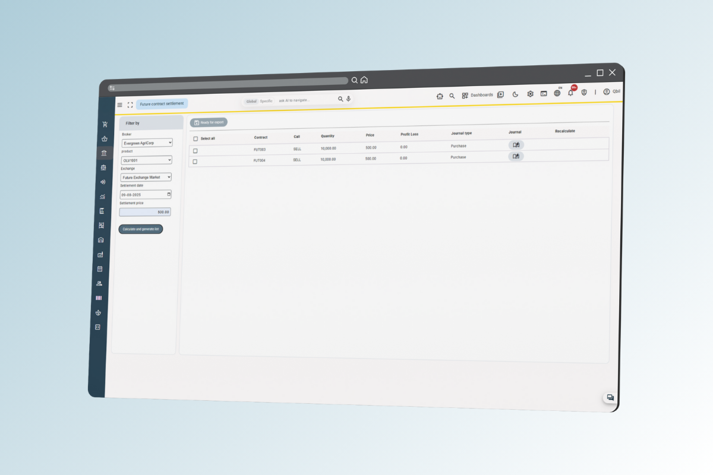Open the notifications bell
713x475 pixels.
click(x=570, y=93)
